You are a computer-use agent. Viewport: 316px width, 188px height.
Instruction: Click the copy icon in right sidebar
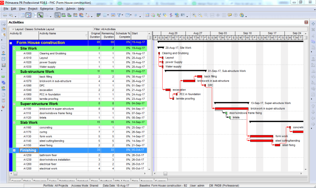click(x=313, y=42)
